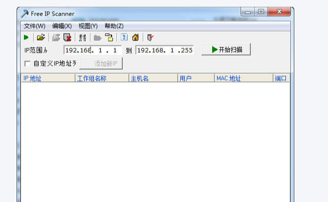
Task: Sort by the 用户 column header
Action: coord(196,78)
